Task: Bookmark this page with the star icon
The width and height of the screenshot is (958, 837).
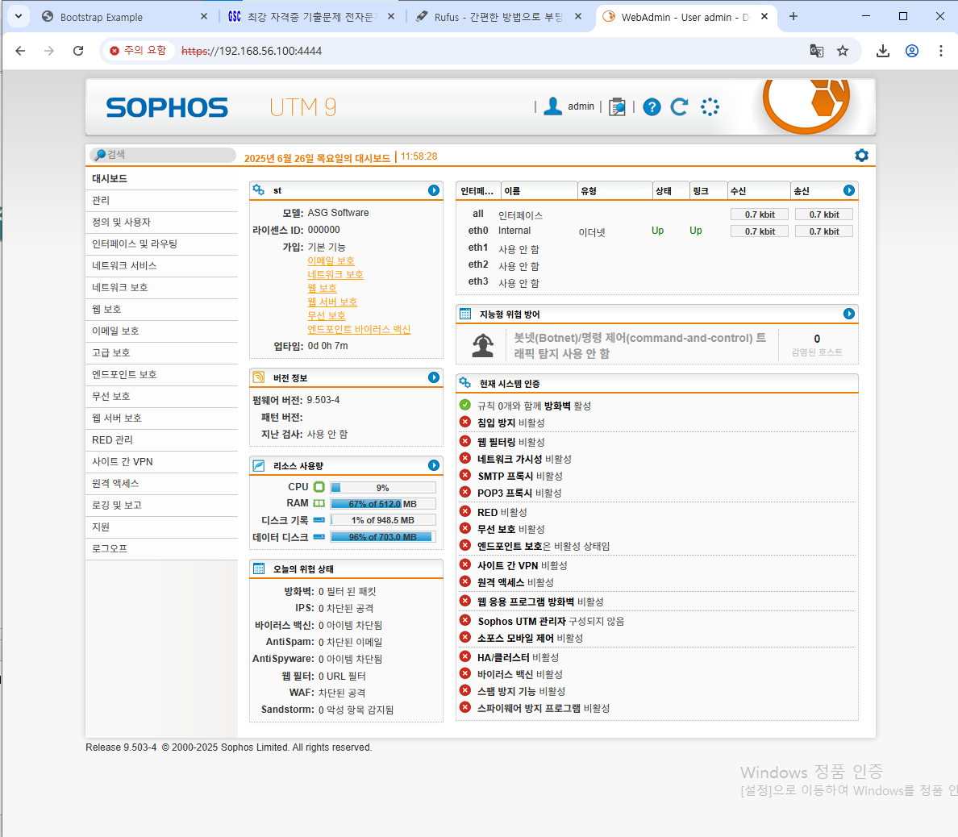Action: click(x=843, y=51)
